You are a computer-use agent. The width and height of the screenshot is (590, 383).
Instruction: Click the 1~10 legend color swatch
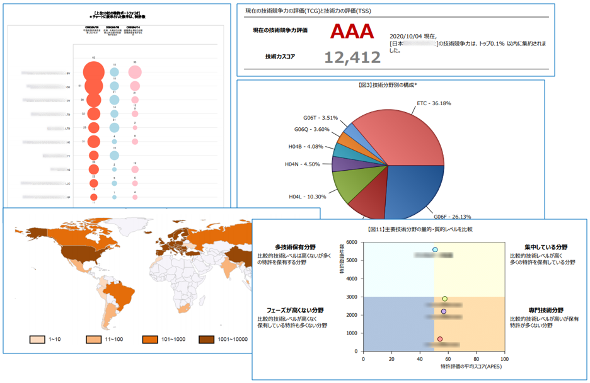point(38,340)
